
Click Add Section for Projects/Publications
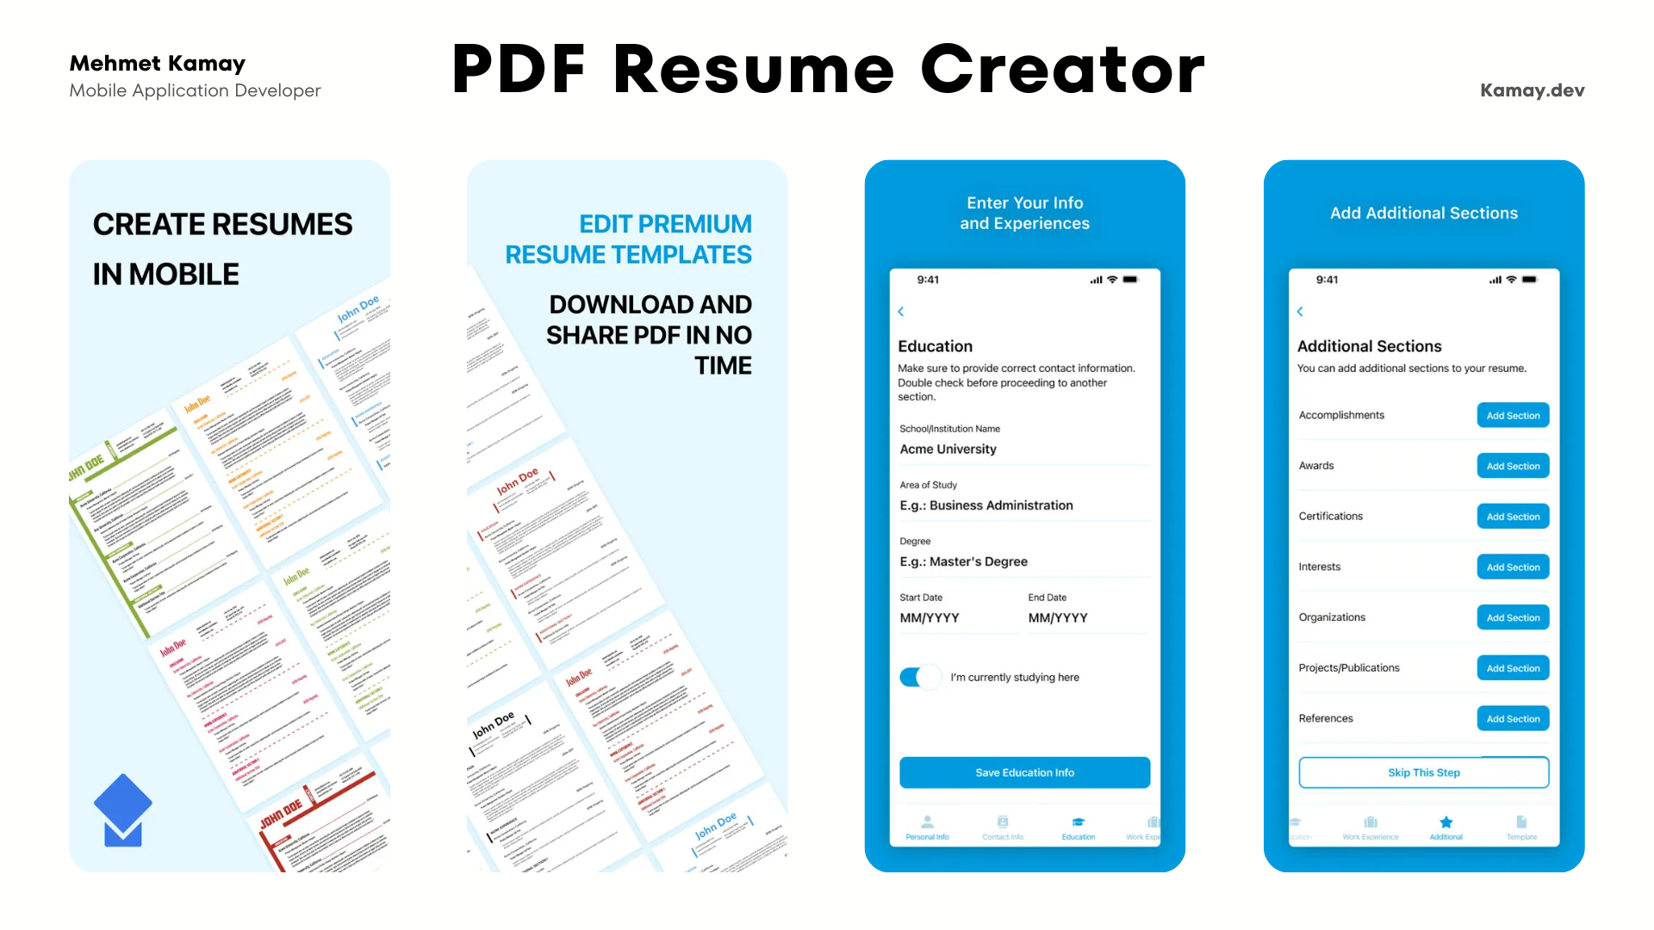(x=1511, y=667)
